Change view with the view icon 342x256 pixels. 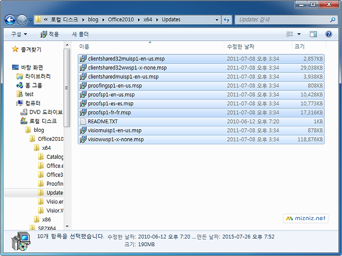(x=290, y=34)
